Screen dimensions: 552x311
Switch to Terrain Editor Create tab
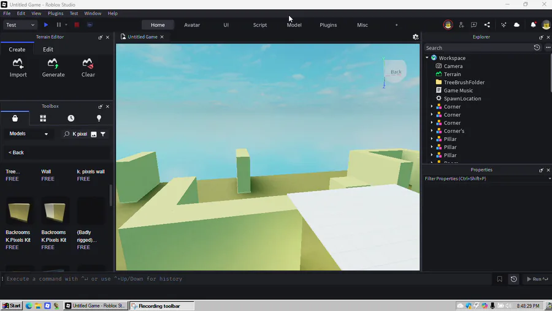(17, 50)
